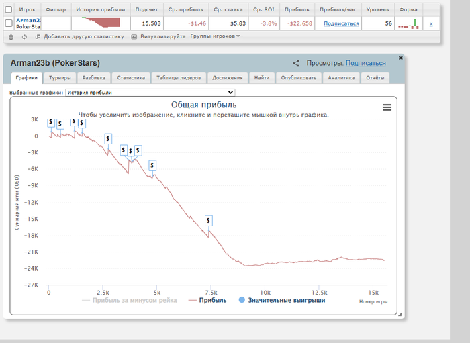Switch to the Статистика tab
The width and height of the screenshot is (470, 343).
coord(131,78)
